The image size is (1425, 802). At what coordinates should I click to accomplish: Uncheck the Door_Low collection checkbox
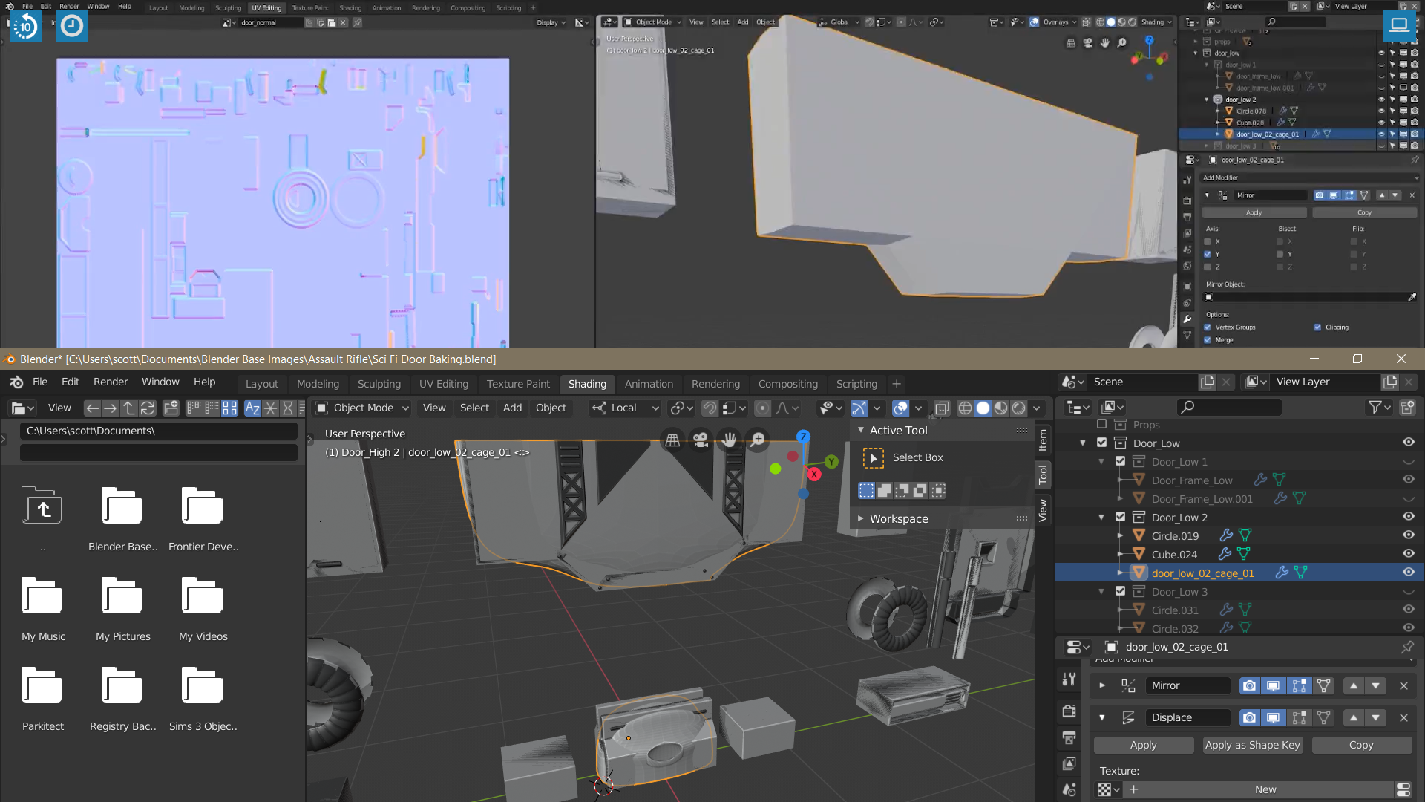tap(1101, 443)
